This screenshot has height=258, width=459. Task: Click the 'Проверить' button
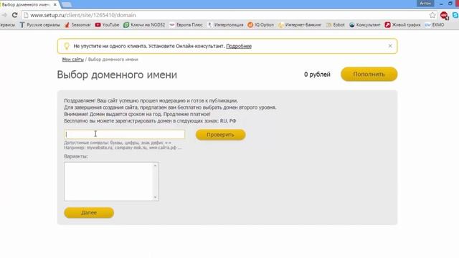220,135
